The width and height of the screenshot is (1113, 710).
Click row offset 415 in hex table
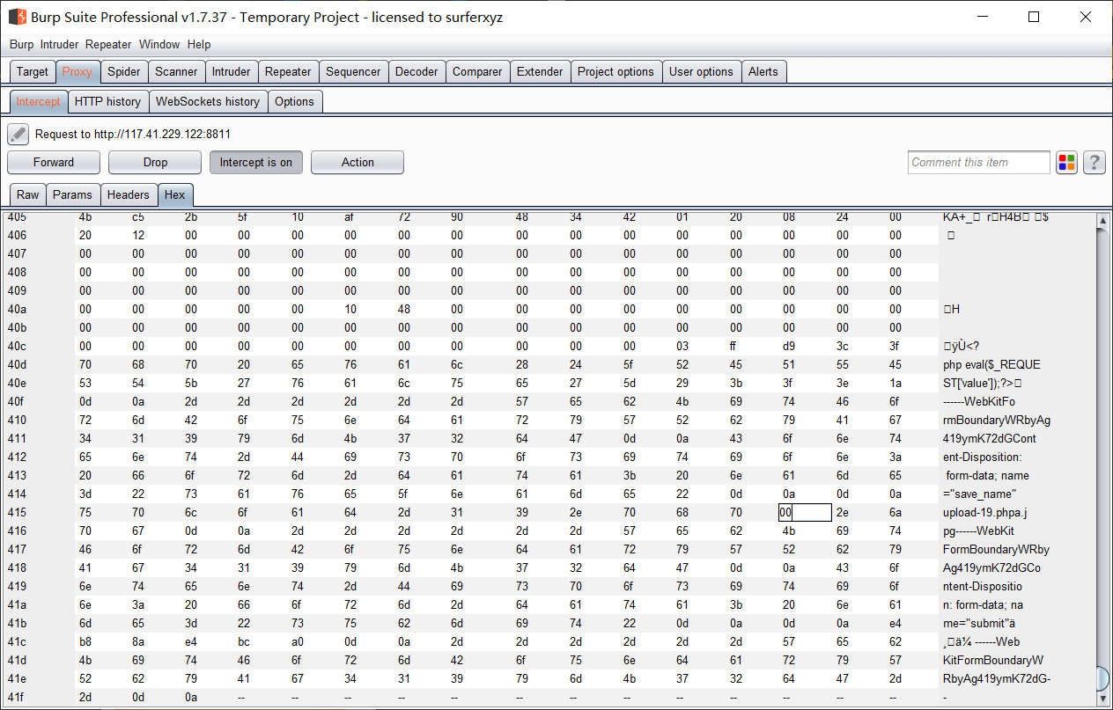16,512
